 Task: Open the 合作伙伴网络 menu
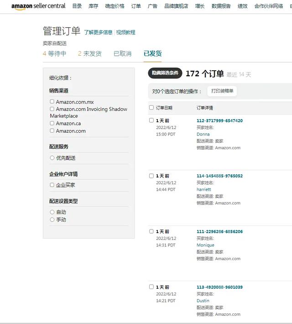coord(269,6)
